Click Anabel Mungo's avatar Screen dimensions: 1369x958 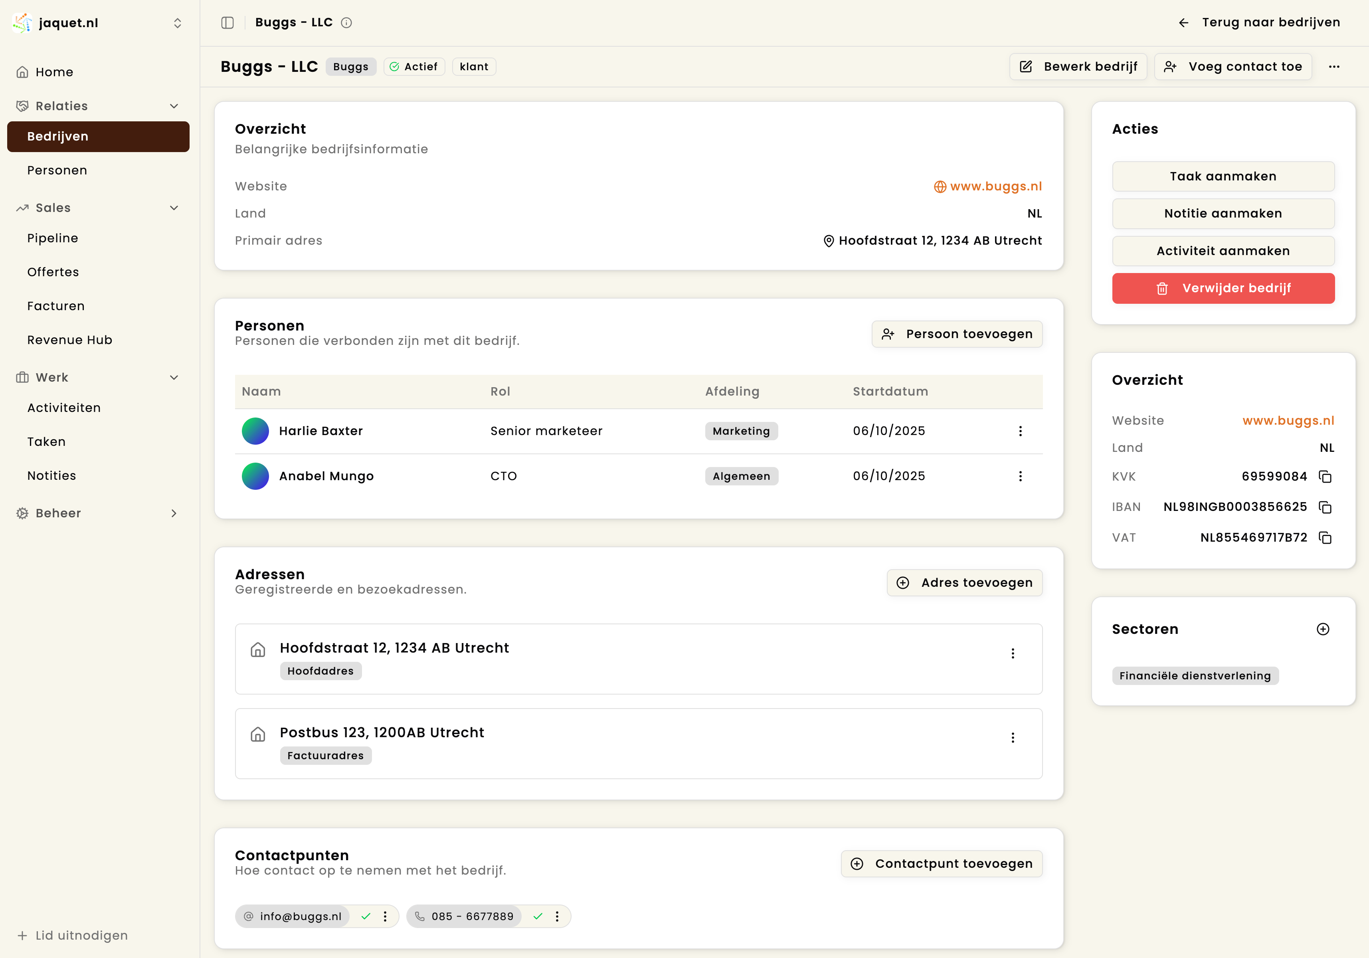pos(255,476)
